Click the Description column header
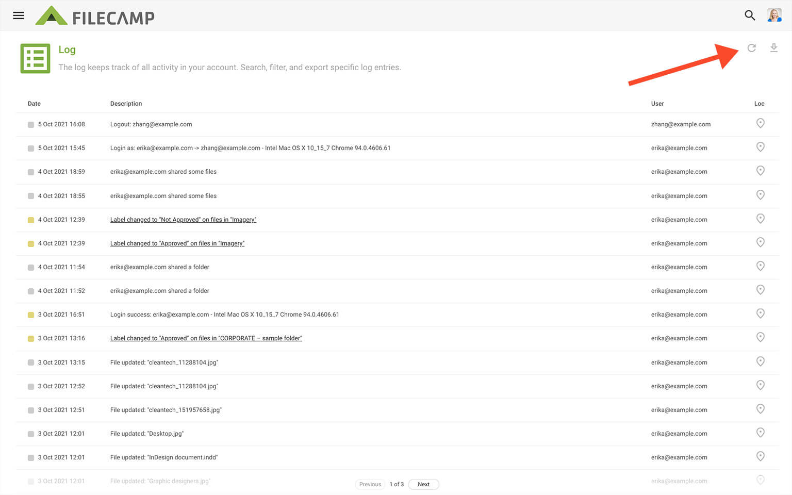The width and height of the screenshot is (792, 495). (x=126, y=104)
